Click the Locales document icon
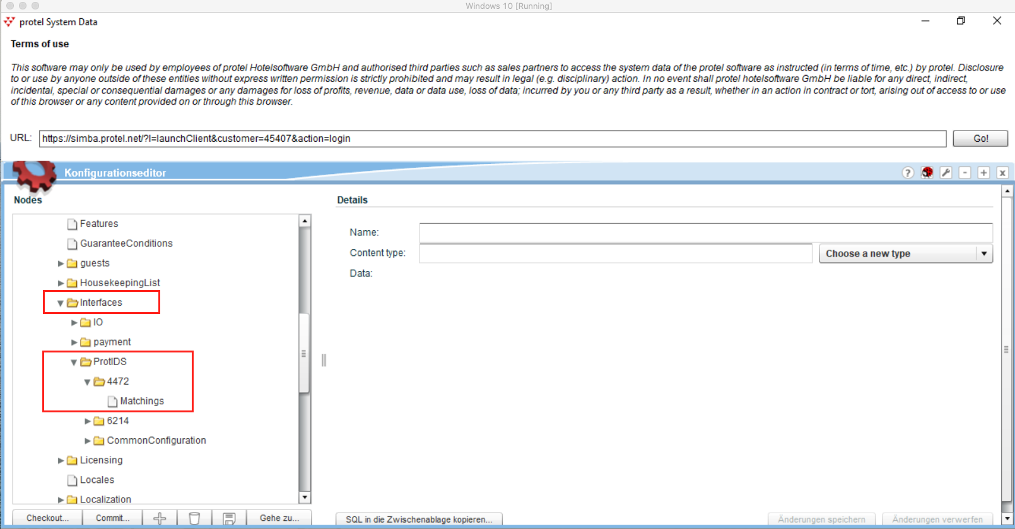 point(72,480)
